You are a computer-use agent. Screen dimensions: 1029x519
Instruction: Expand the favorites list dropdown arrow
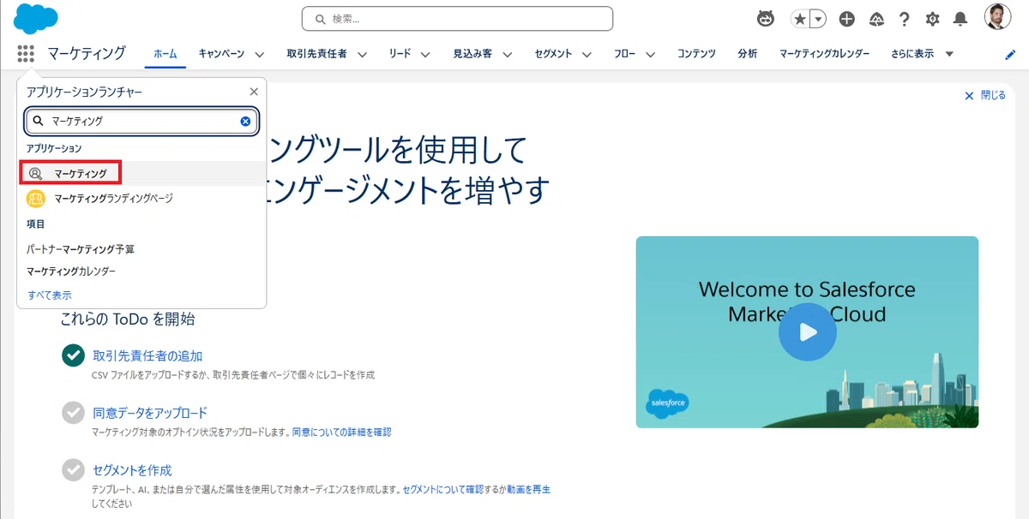pyautogui.click(x=819, y=19)
